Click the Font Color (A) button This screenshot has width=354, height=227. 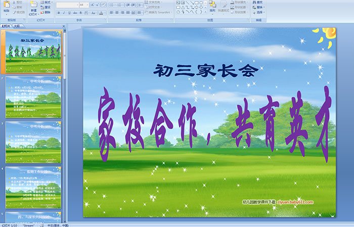click(101, 13)
